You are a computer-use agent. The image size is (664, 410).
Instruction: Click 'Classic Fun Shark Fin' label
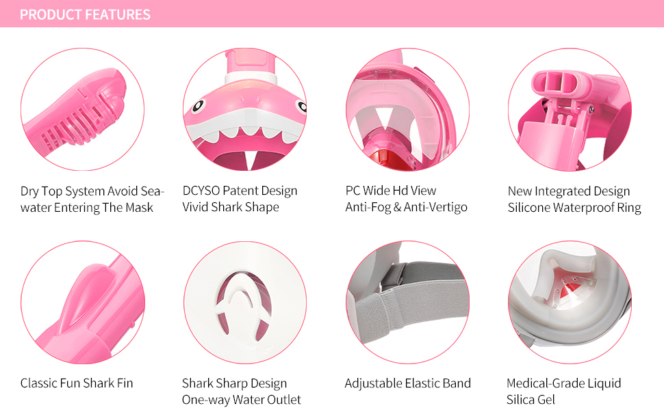pyautogui.click(x=77, y=383)
